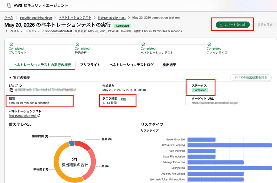
Task: Click the May 20, 2026, 17:27 creation time
Action: [124, 90]
